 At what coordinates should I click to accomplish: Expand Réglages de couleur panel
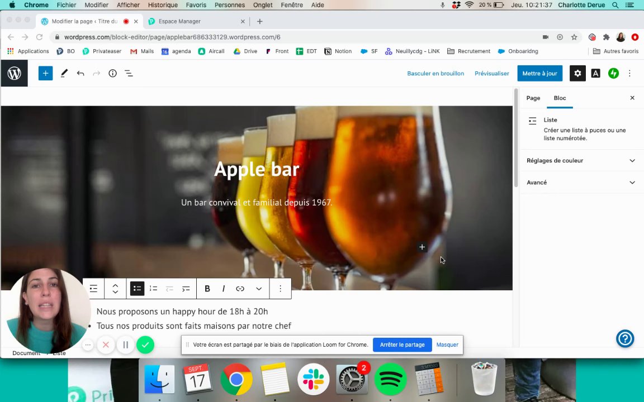click(x=581, y=160)
